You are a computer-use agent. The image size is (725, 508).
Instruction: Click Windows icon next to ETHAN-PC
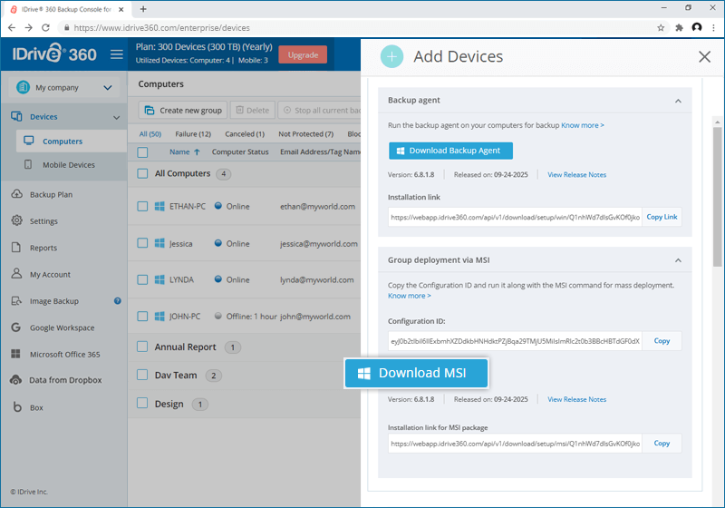pyautogui.click(x=159, y=206)
